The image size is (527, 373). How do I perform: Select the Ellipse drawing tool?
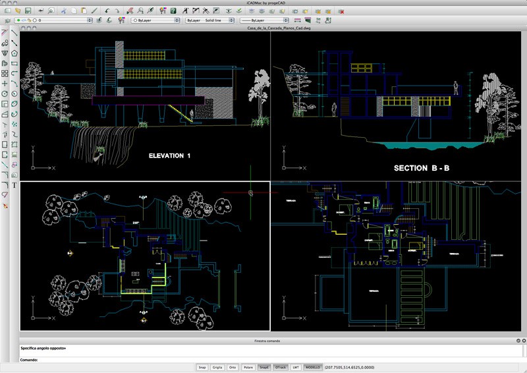[14, 103]
